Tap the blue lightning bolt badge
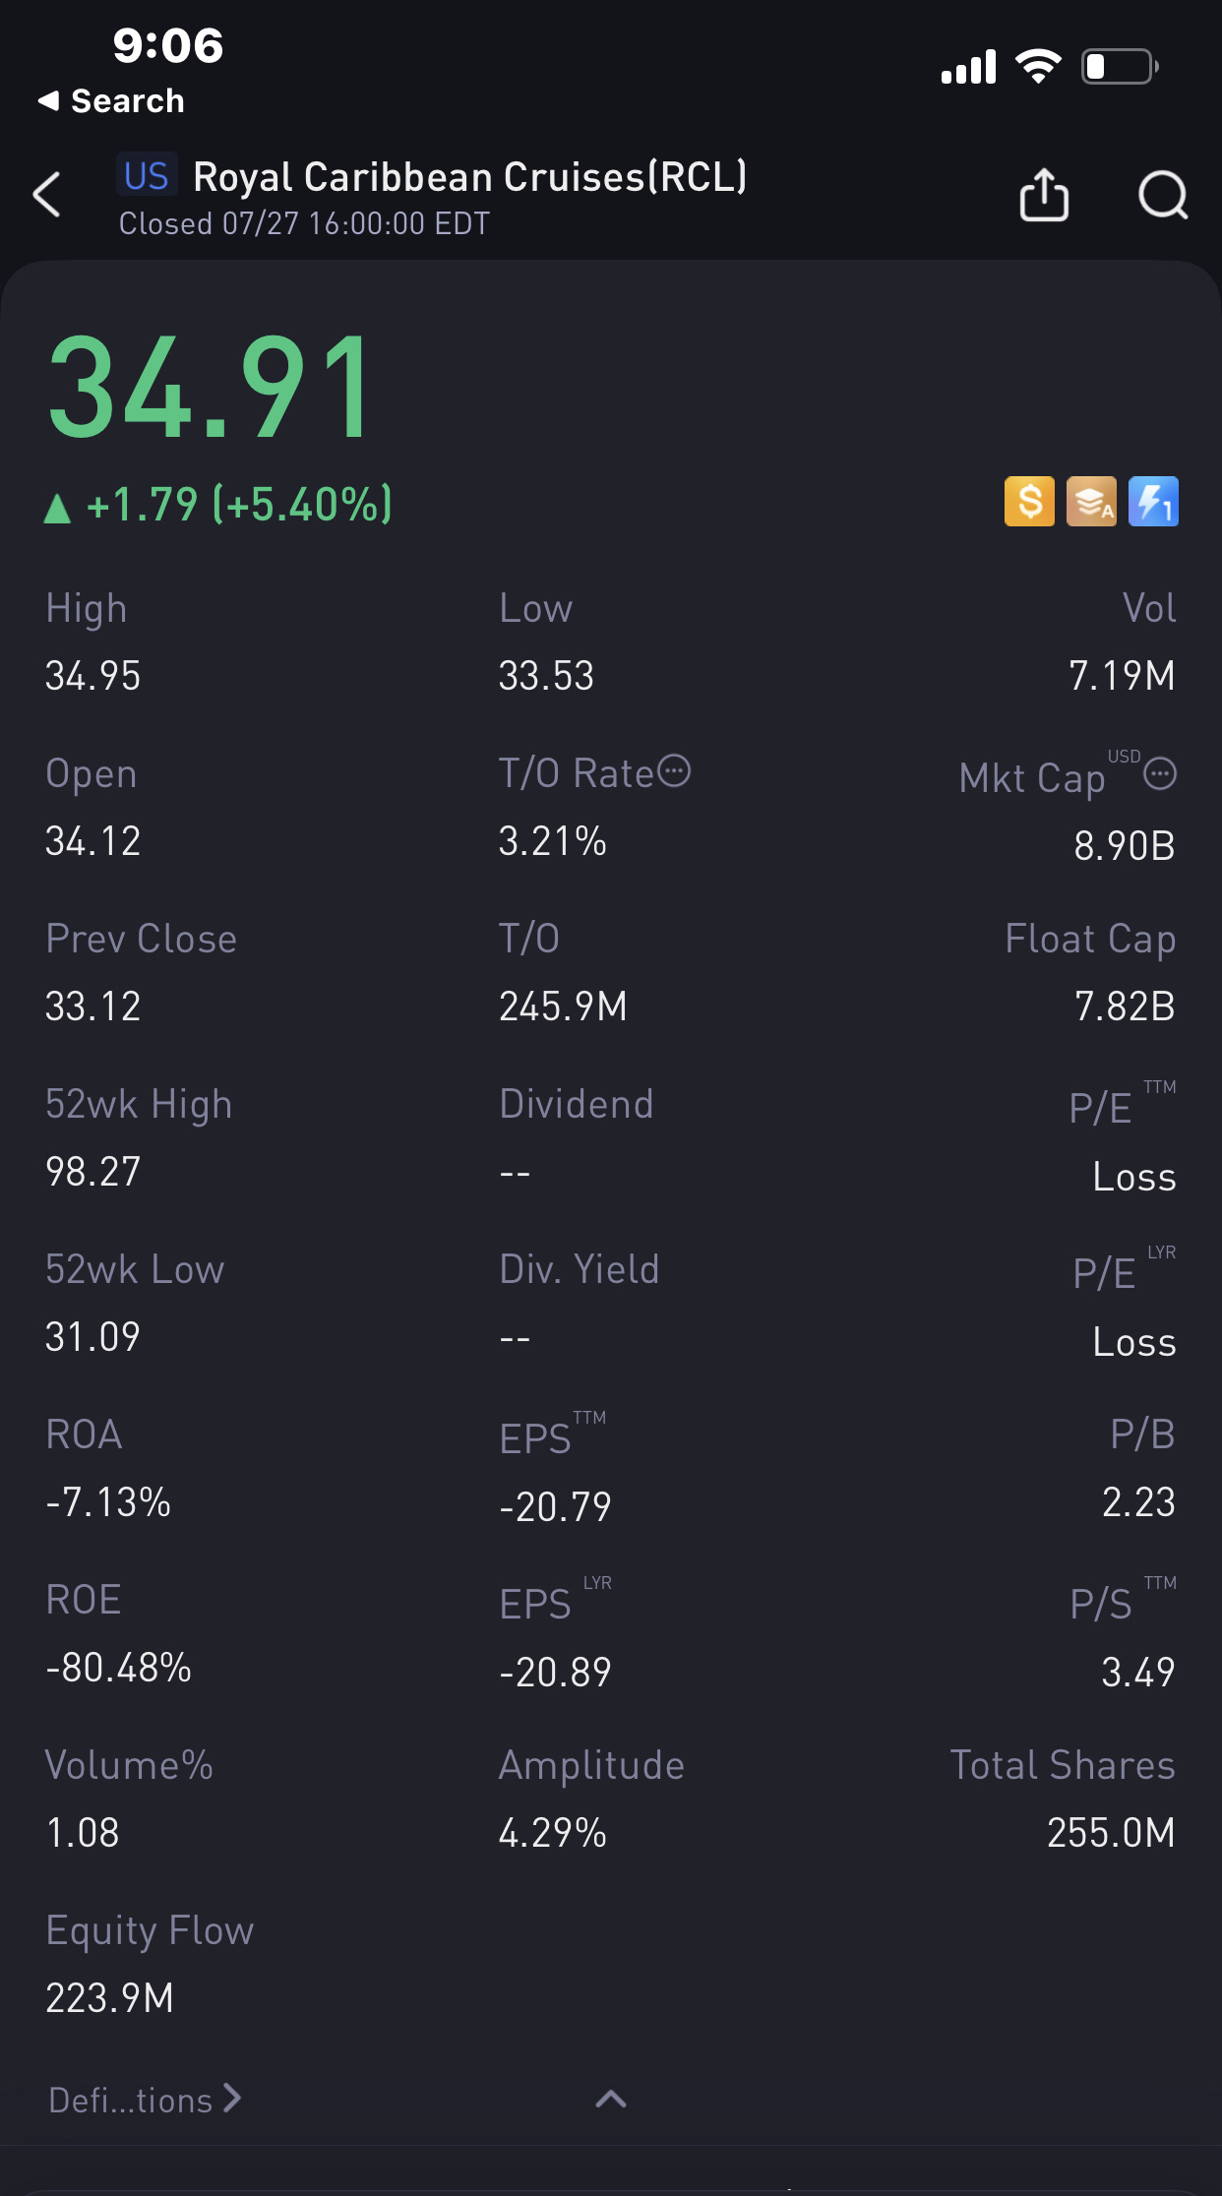 (x=1153, y=502)
